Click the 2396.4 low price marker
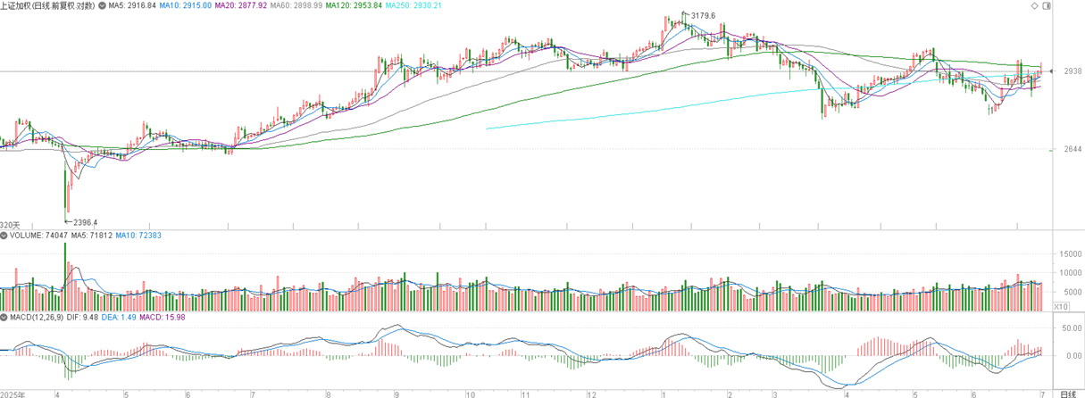The height and width of the screenshot is (398, 1085). coord(83,221)
